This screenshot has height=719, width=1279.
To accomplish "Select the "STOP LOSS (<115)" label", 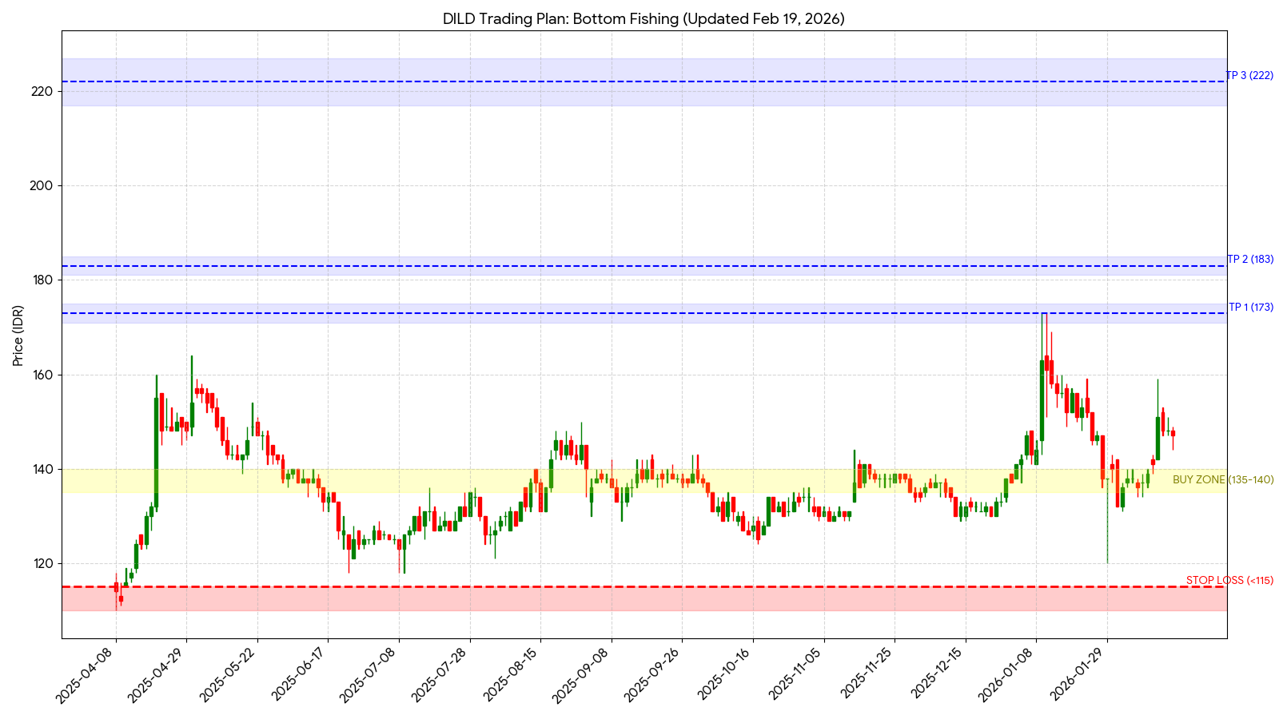I will pyautogui.click(x=1229, y=581).
